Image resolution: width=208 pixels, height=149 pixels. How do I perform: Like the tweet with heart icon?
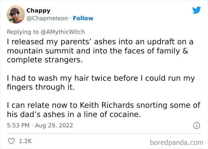[x=11, y=141]
